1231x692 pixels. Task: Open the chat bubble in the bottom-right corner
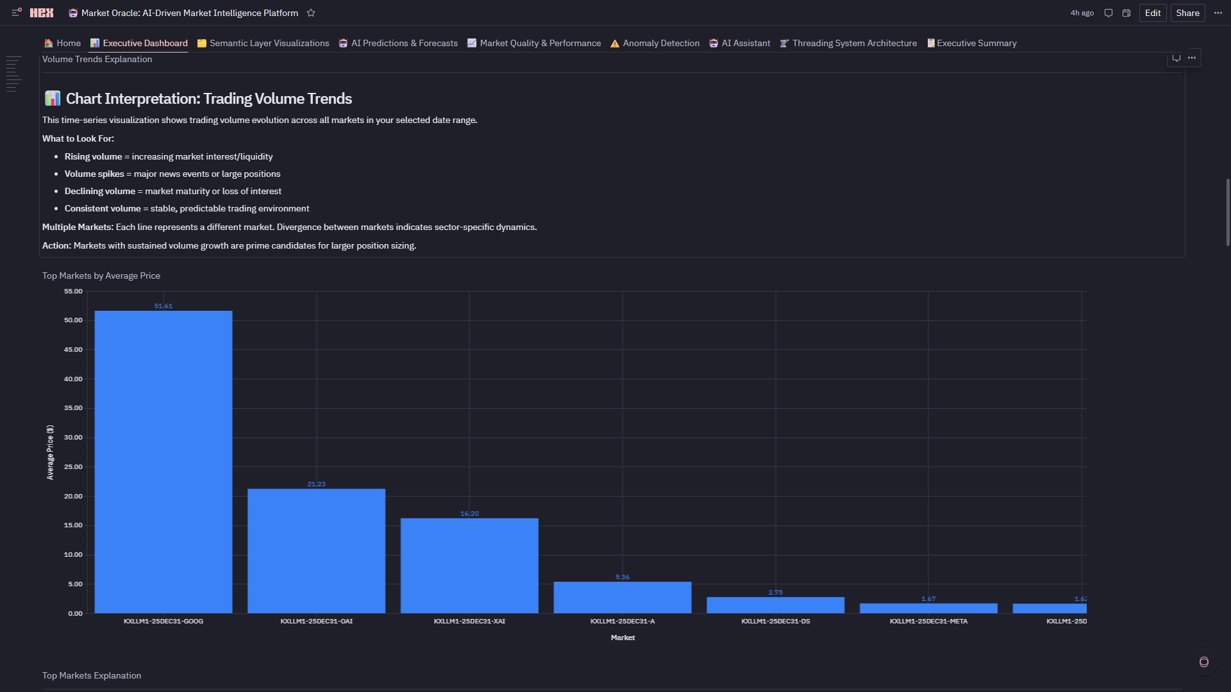click(x=1203, y=662)
